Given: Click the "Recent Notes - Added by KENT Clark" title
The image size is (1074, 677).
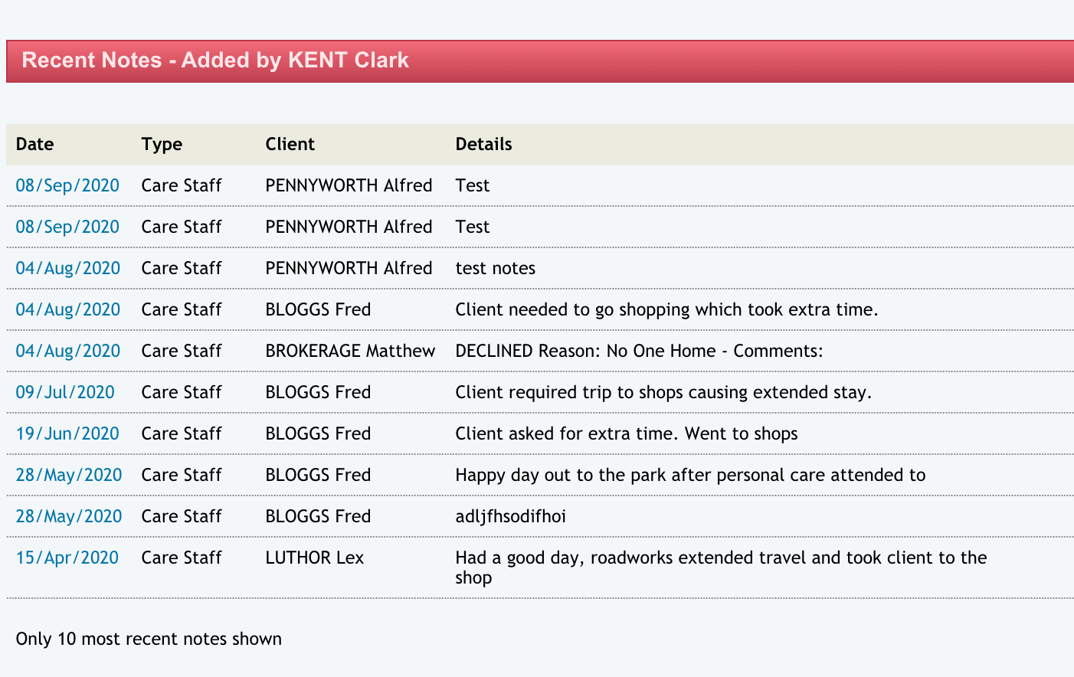Looking at the screenshot, I should (x=215, y=61).
